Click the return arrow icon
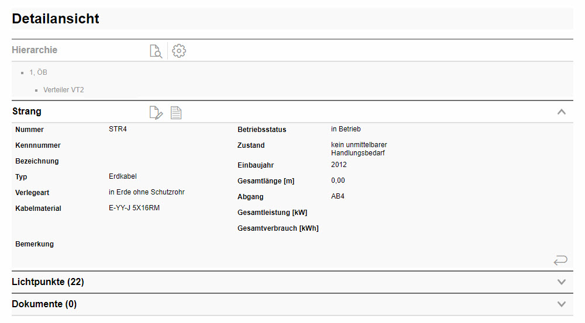 pyautogui.click(x=560, y=260)
